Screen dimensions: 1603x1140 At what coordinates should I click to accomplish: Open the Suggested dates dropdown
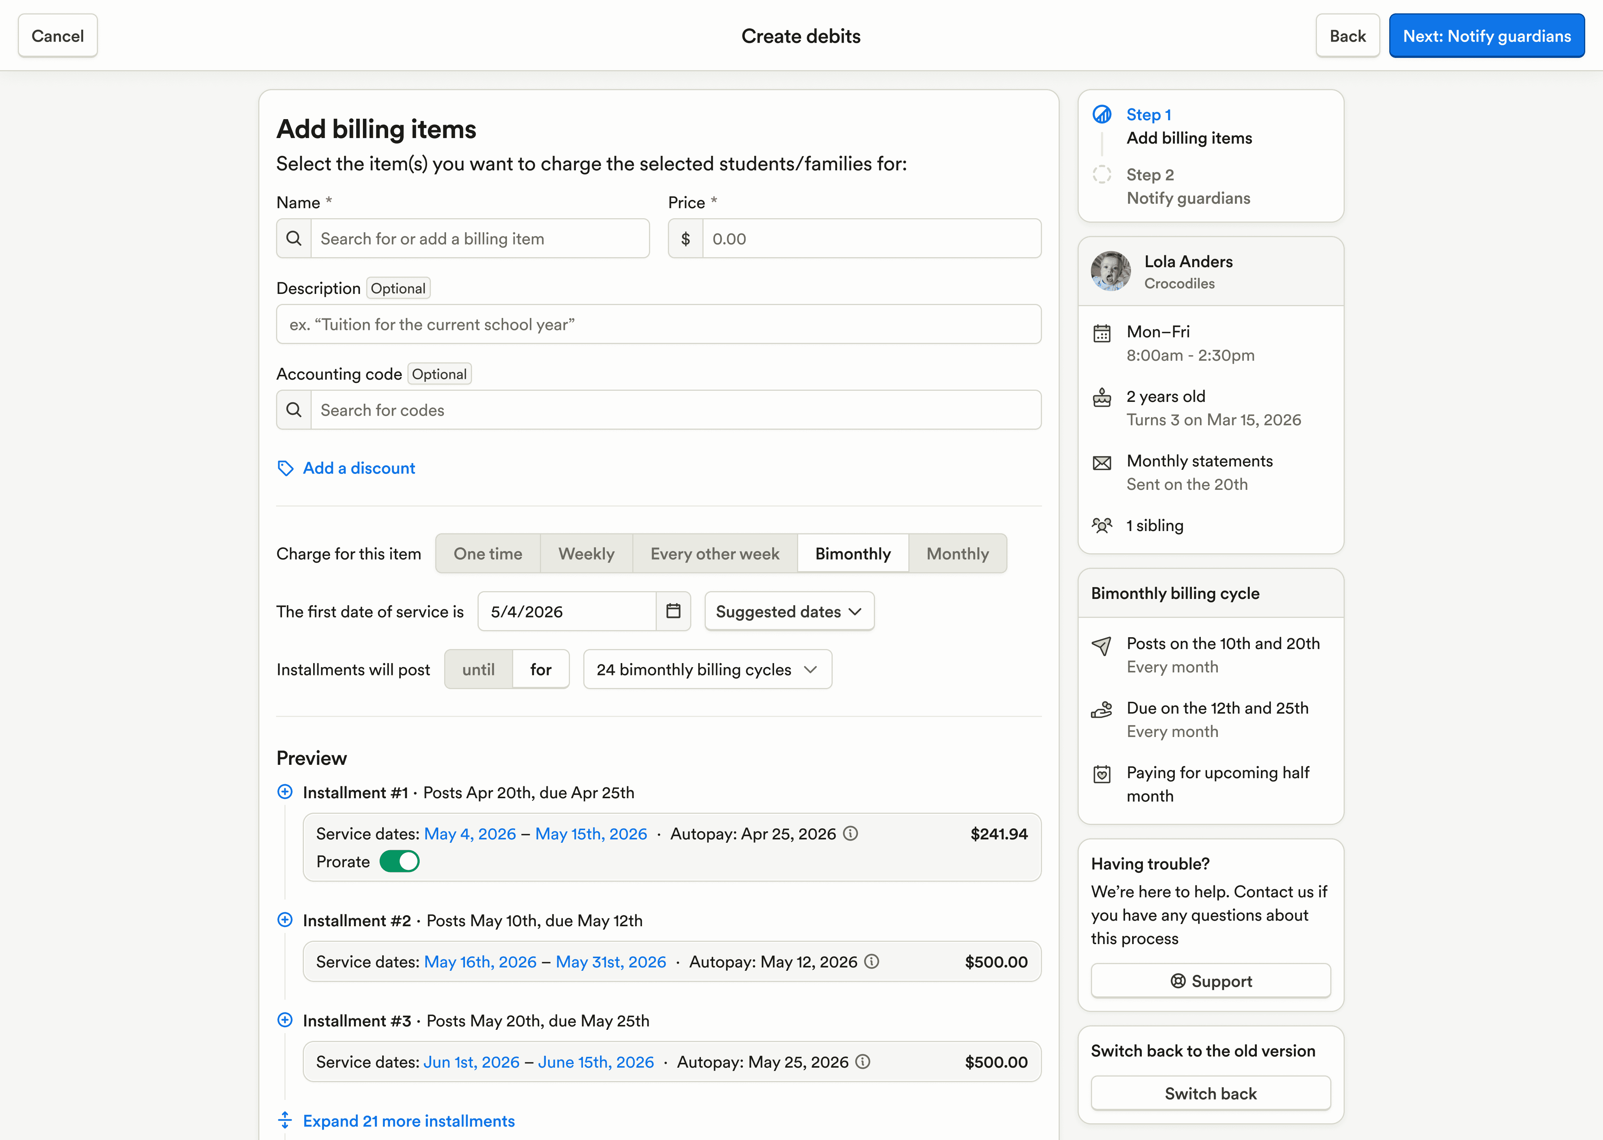click(x=789, y=611)
